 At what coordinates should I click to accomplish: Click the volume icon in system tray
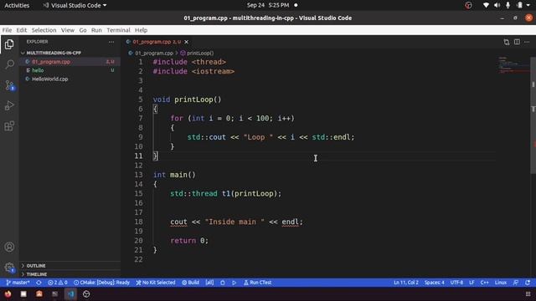click(x=497, y=6)
